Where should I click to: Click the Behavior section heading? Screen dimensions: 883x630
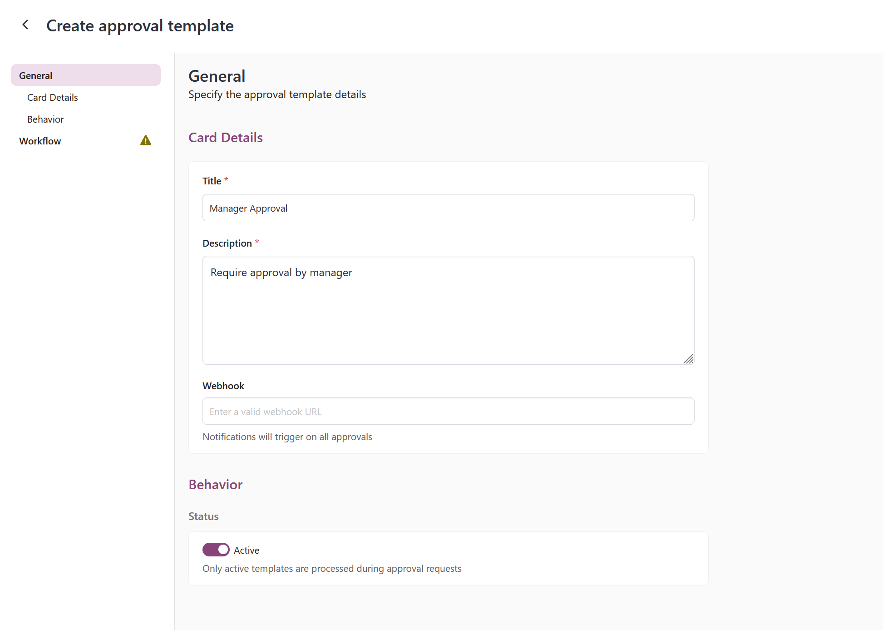tap(216, 485)
